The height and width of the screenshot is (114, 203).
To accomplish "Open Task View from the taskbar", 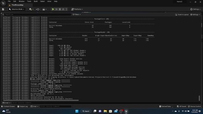I will coord(95,111).
